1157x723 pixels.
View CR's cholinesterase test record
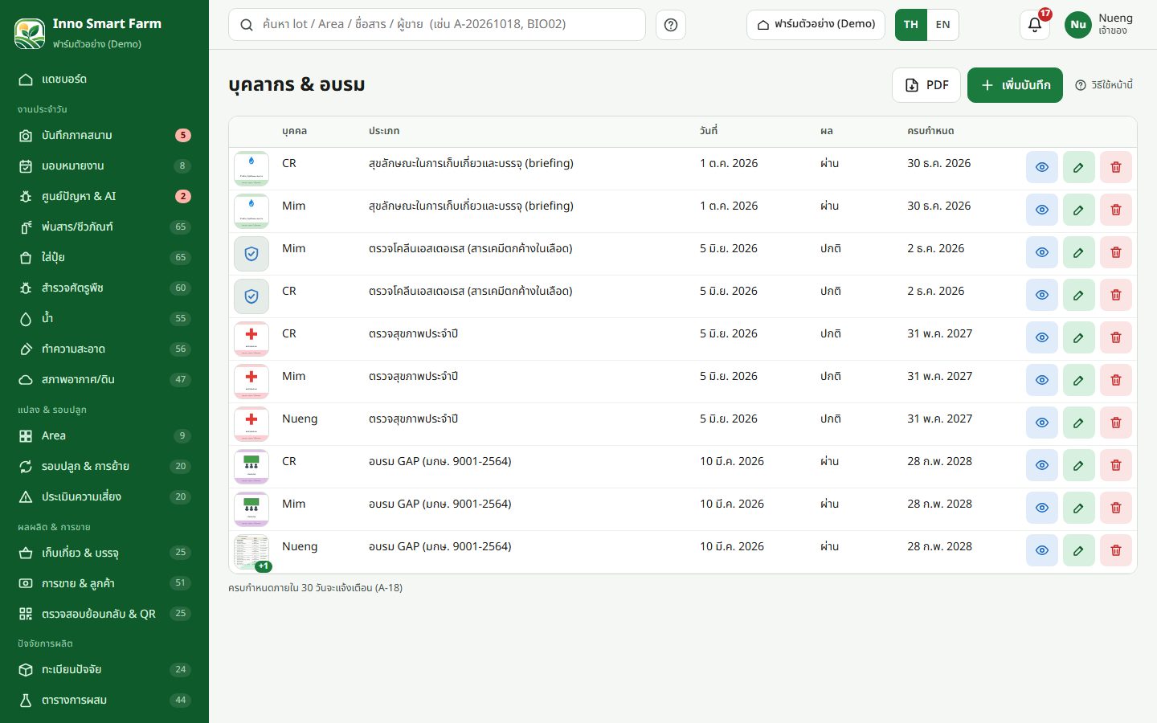click(1042, 295)
